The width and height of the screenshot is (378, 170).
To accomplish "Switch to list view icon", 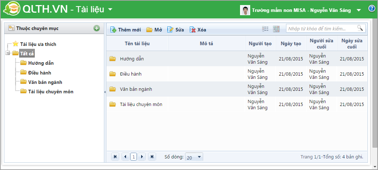I will point(265,29).
